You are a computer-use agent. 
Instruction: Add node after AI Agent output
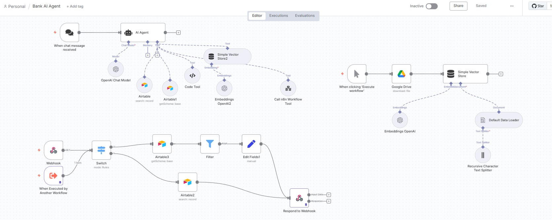[x=178, y=33]
